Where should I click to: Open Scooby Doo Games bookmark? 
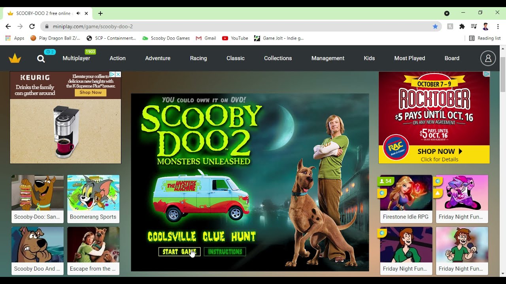(166, 38)
